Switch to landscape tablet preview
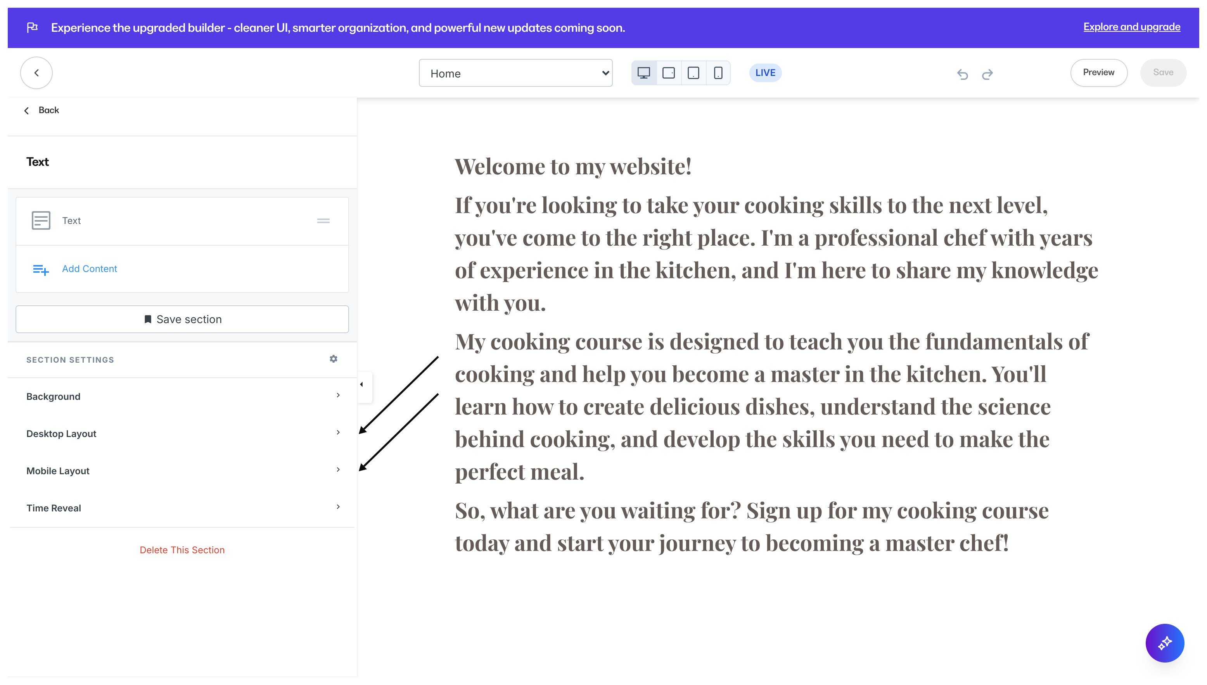The height and width of the screenshot is (685, 1207). [x=668, y=73]
